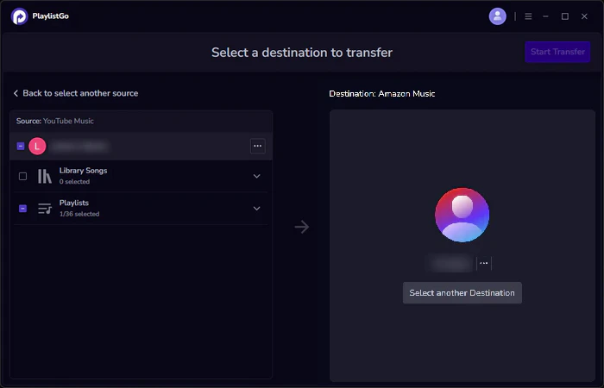Toggle the Playlists checkbox
This screenshot has height=388, width=604.
pyautogui.click(x=22, y=209)
